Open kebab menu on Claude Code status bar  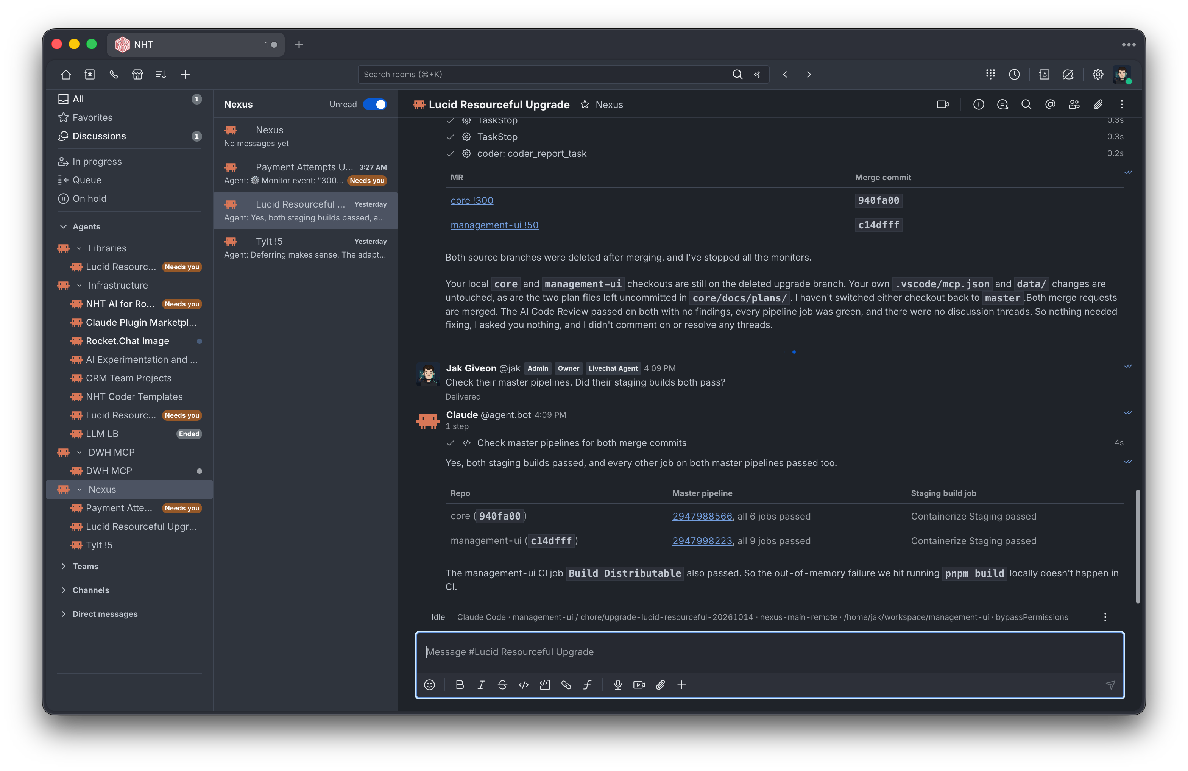click(1105, 617)
